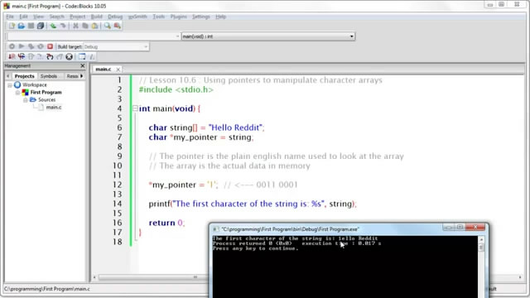Click the Step out debug icon
Viewport: 530px width, 298px height.
click(x=50, y=56)
